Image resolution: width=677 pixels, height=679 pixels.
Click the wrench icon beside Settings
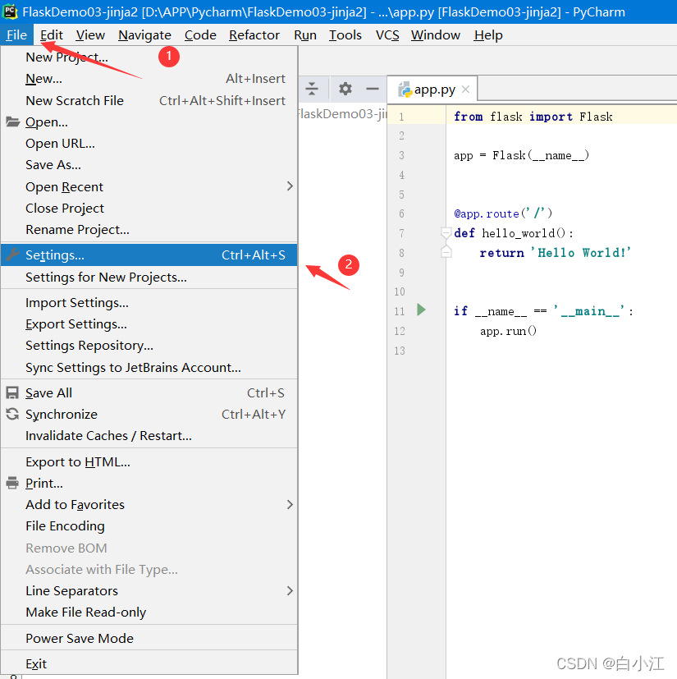click(12, 255)
